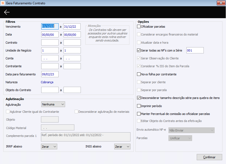This screenshot has height=164, width=226.
Task: Click Editar Objeto do Contrato checkbox
Action: tap(139, 121)
